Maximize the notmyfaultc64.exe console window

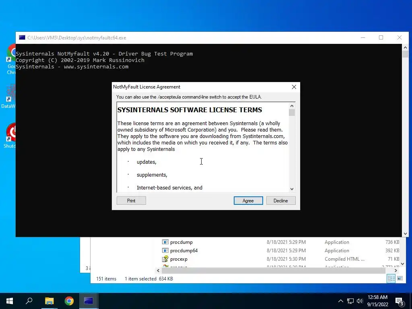click(381, 37)
